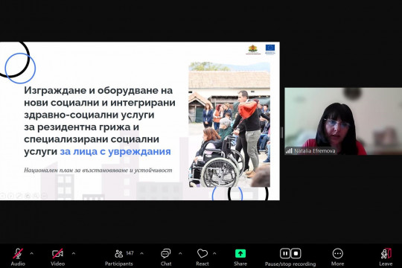
Task: Expand the caret next to Participants
Action: pyautogui.click(x=141, y=254)
